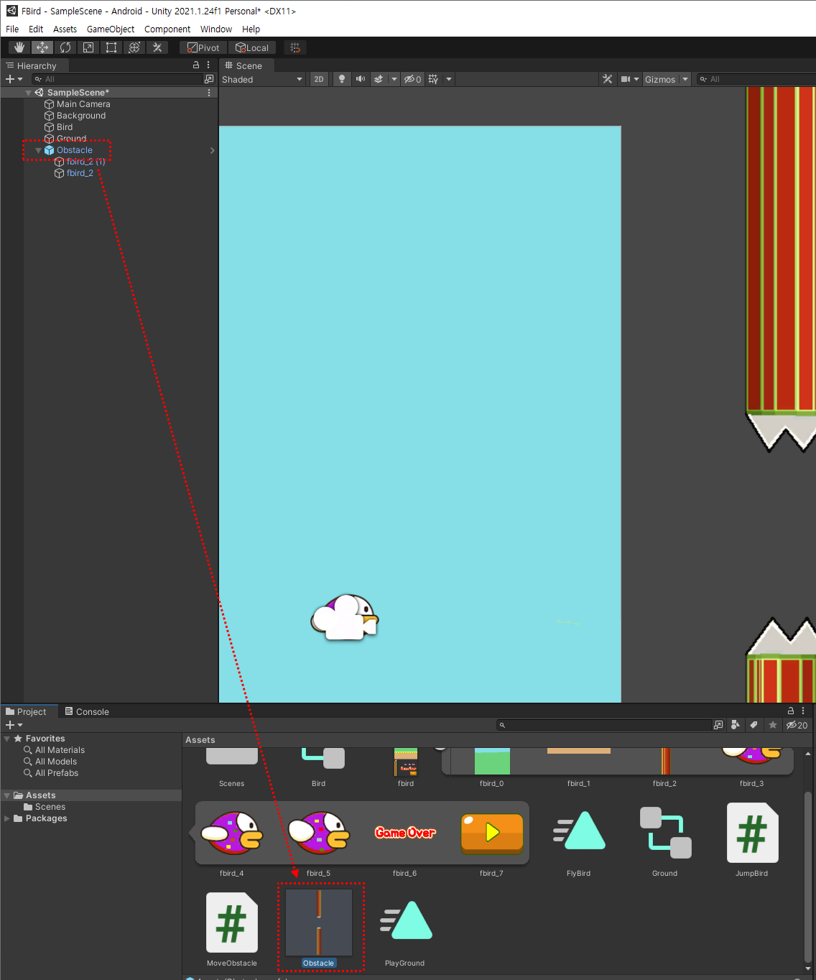Open the GameObject menu
This screenshot has width=816, height=980.
[x=111, y=29]
